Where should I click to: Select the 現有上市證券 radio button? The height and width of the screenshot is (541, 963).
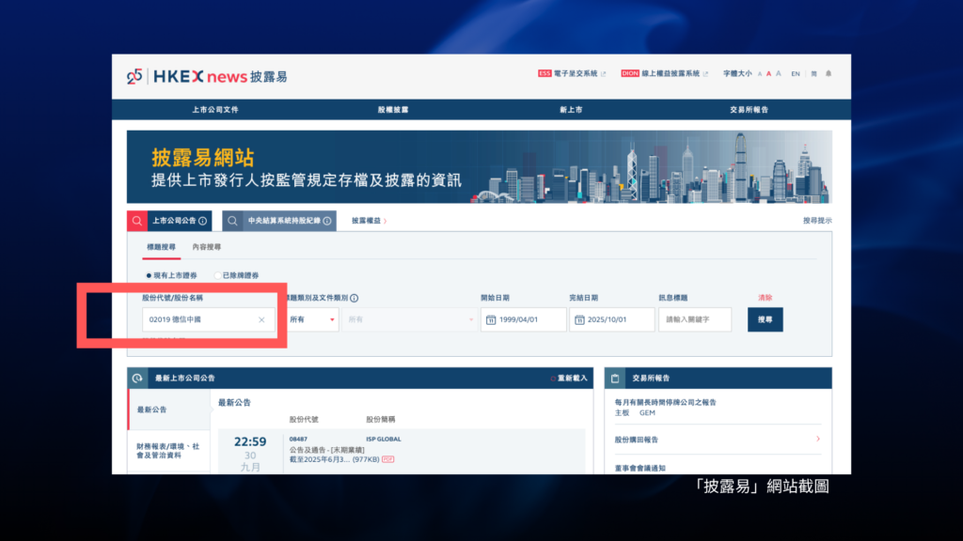coord(149,275)
